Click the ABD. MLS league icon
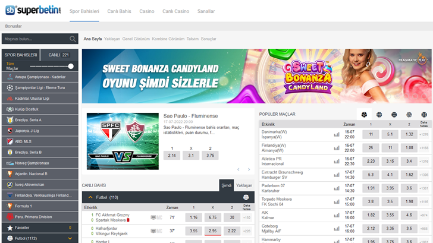Screen dimensions: 433x243 pos(10,141)
